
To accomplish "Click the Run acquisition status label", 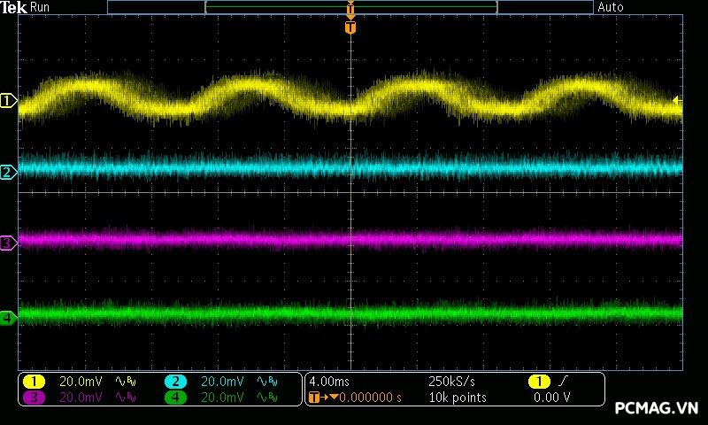I will point(41,7).
